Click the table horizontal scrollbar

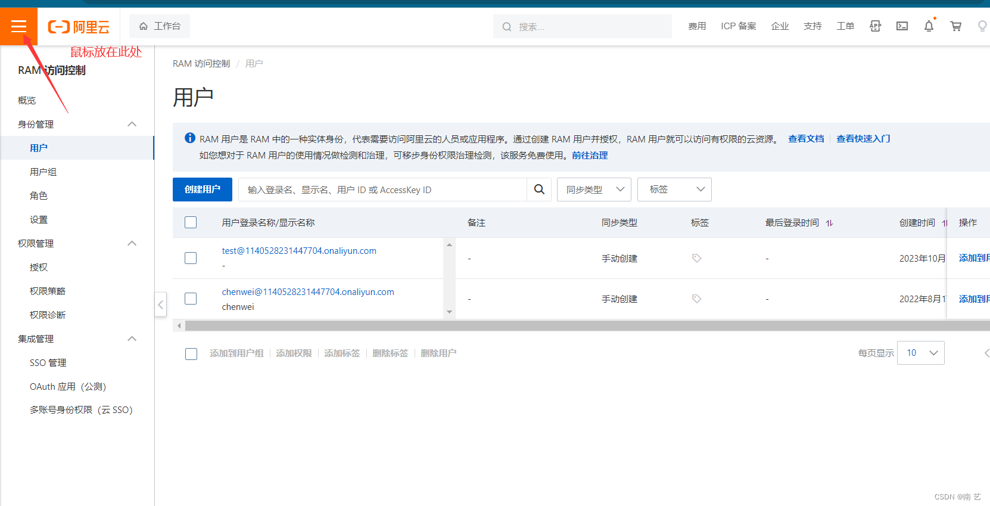pos(587,326)
